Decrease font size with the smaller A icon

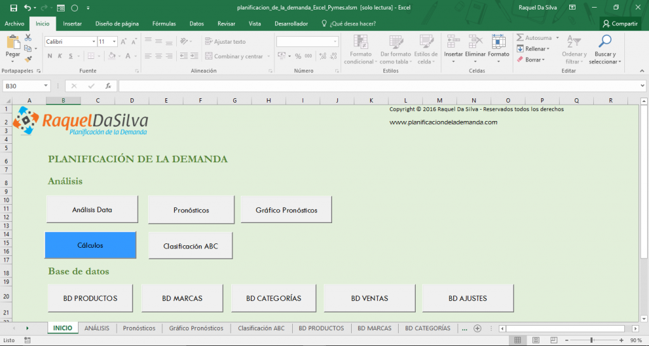134,41
